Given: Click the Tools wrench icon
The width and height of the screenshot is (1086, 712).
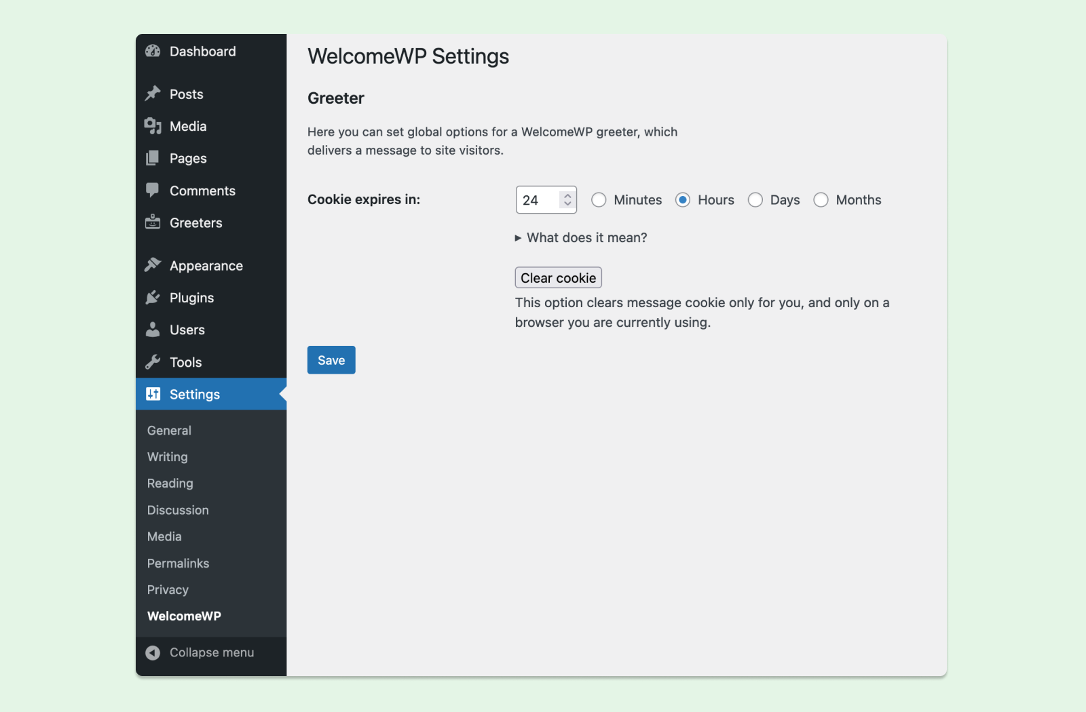Looking at the screenshot, I should pyautogui.click(x=153, y=362).
